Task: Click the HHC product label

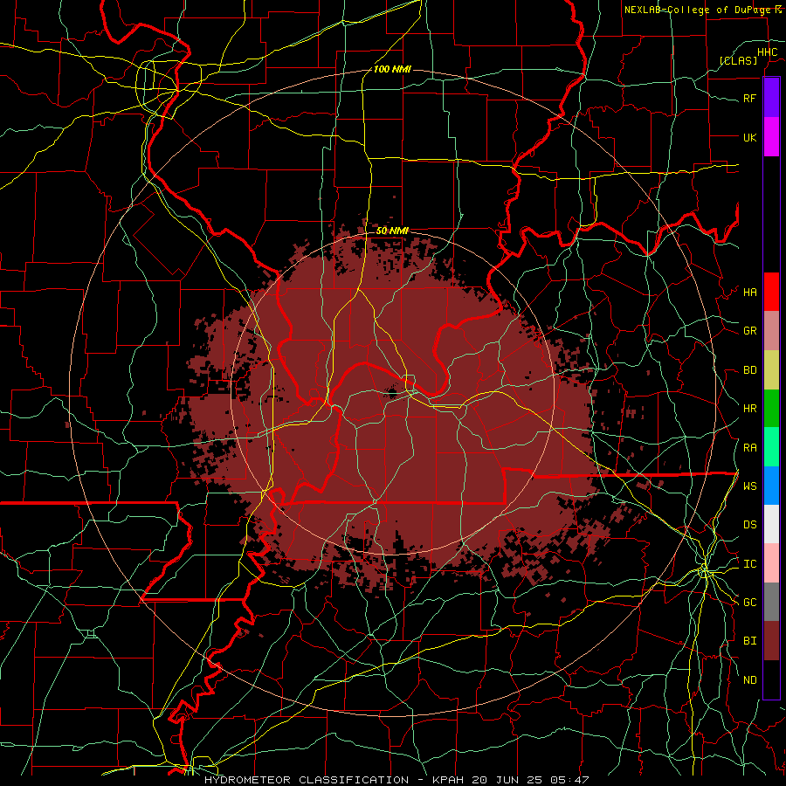Action: pyautogui.click(x=767, y=52)
